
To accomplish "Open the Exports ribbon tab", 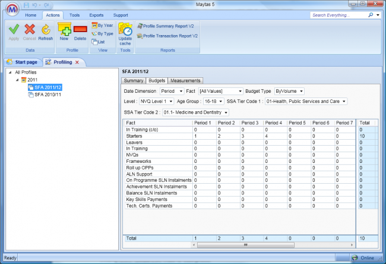I will [96, 14].
